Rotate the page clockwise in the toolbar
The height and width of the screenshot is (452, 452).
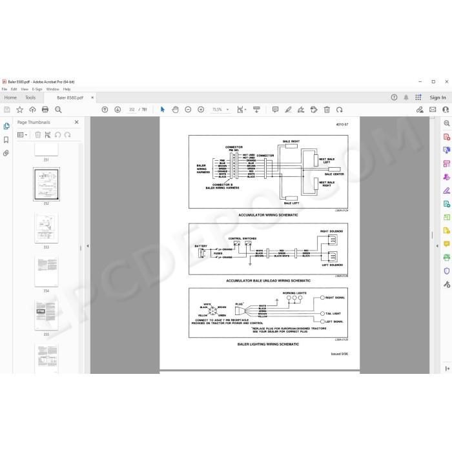339,110
